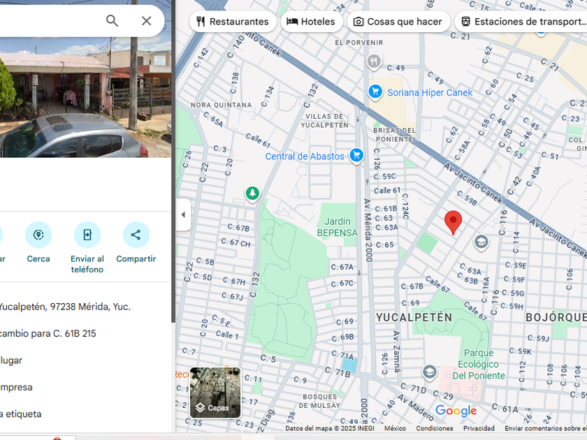Click the school pin near C. 116
Viewport: 587px width, 440px height.
point(481,242)
